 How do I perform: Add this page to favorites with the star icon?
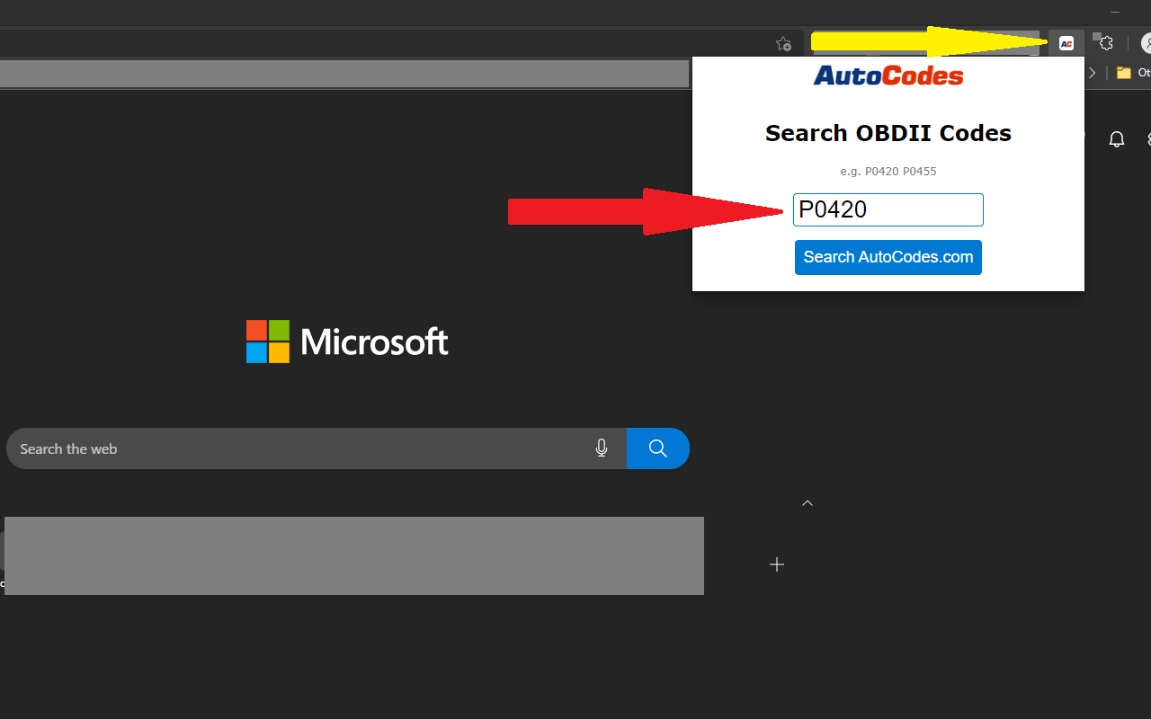[783, 43]
